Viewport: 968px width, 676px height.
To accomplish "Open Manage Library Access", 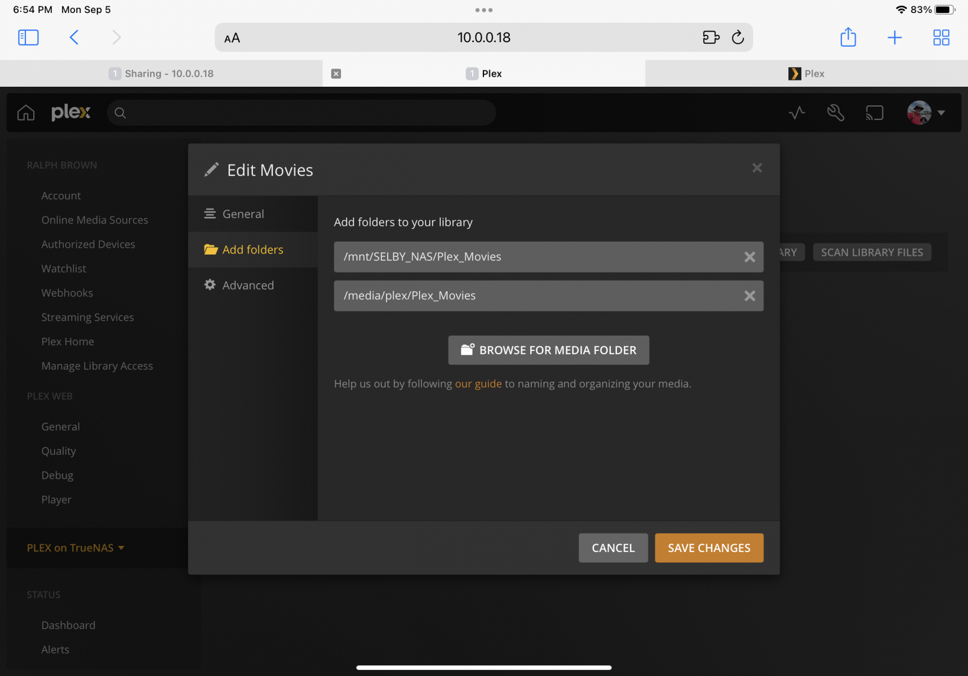I will click(x=97, y=366).
